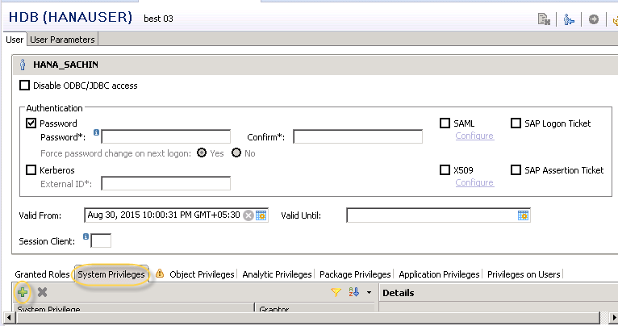Click the gray circular plus icon in top toolbar

[593, 19]
